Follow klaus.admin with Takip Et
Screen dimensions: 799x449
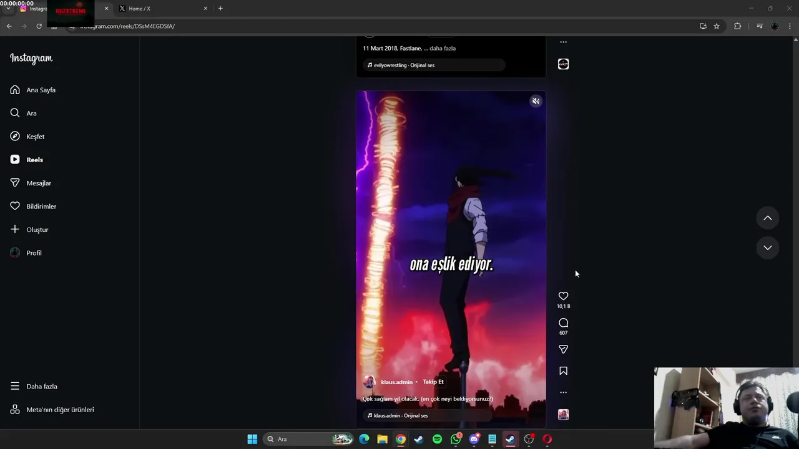point(433,382)
